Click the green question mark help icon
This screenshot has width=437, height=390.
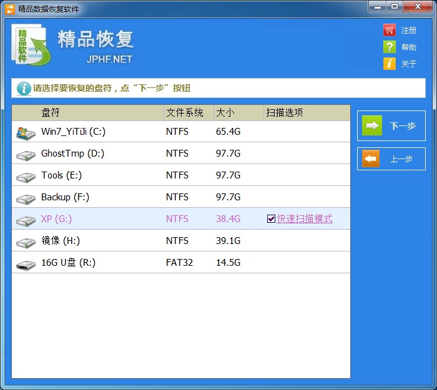[390, 47]
